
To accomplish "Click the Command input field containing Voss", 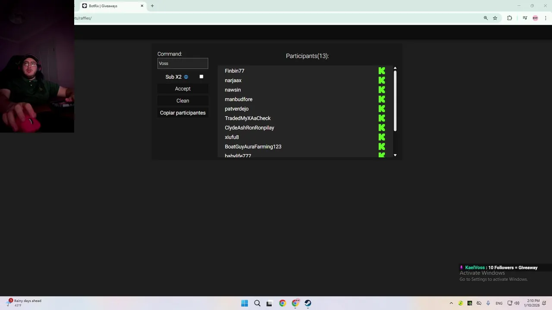I will (183, 63).
